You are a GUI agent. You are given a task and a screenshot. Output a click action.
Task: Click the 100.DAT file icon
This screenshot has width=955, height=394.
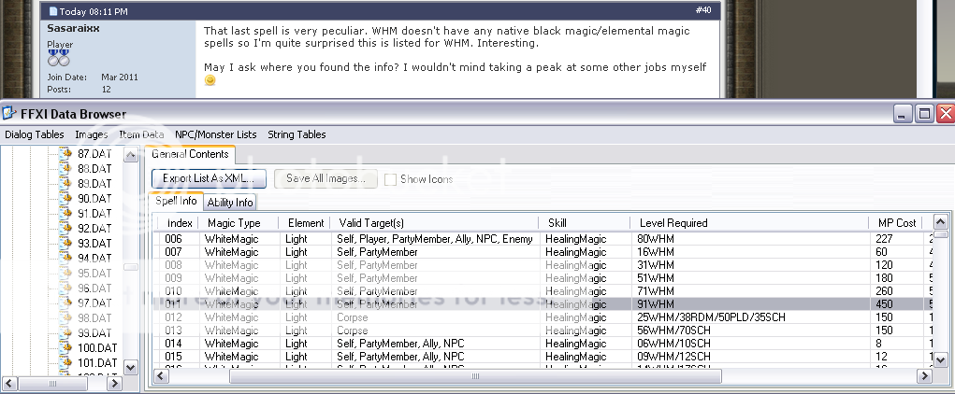65,348
